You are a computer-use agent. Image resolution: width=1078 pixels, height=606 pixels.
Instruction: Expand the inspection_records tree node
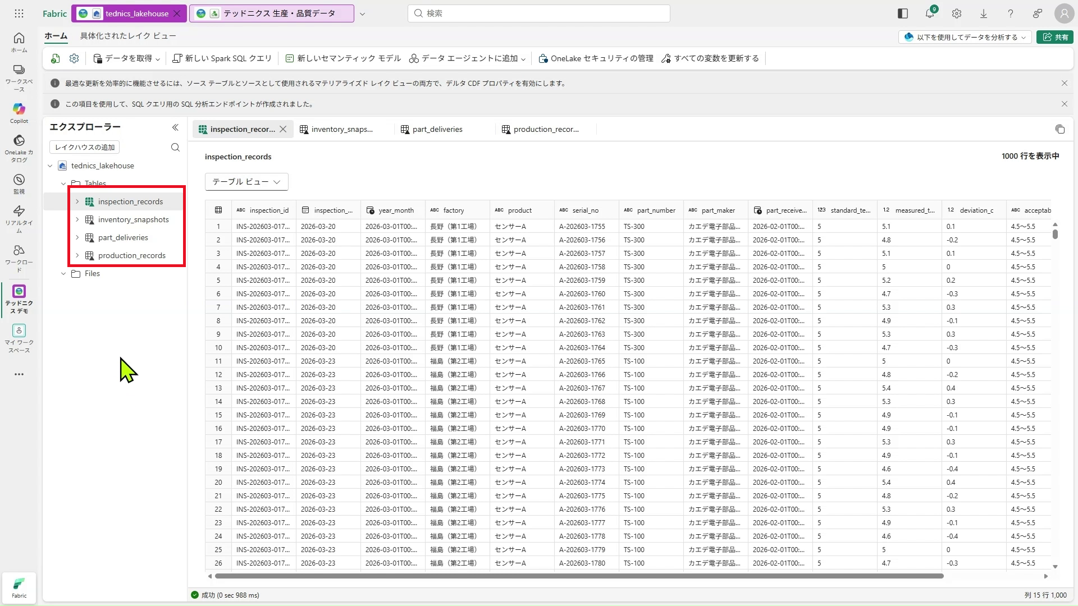click(x=77, y=201)
